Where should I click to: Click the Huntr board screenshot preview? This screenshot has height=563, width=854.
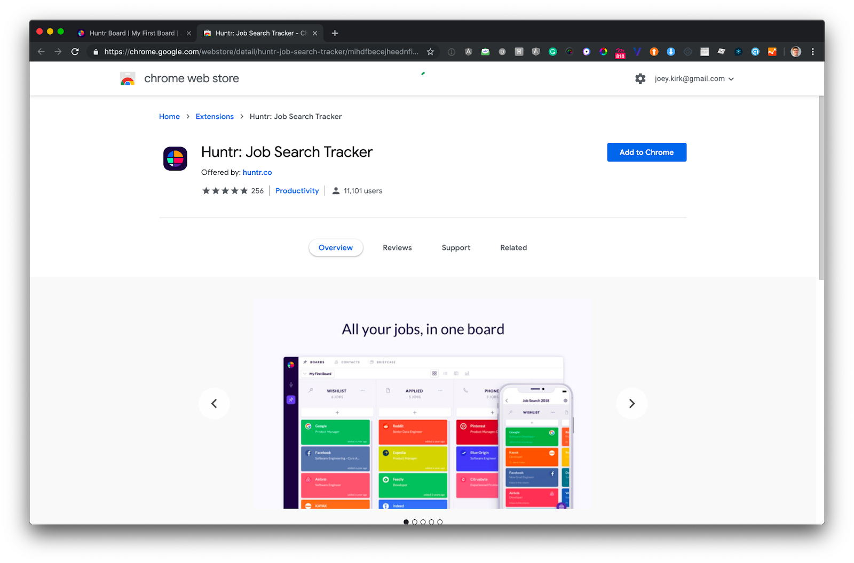point(423,404)
